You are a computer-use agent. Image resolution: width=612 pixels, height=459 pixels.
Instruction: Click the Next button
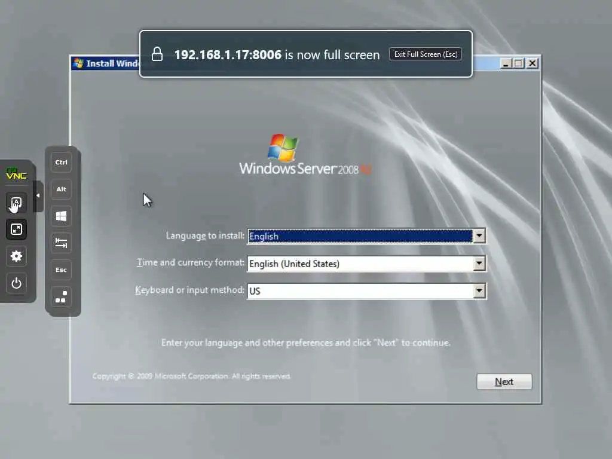[504, 382]
